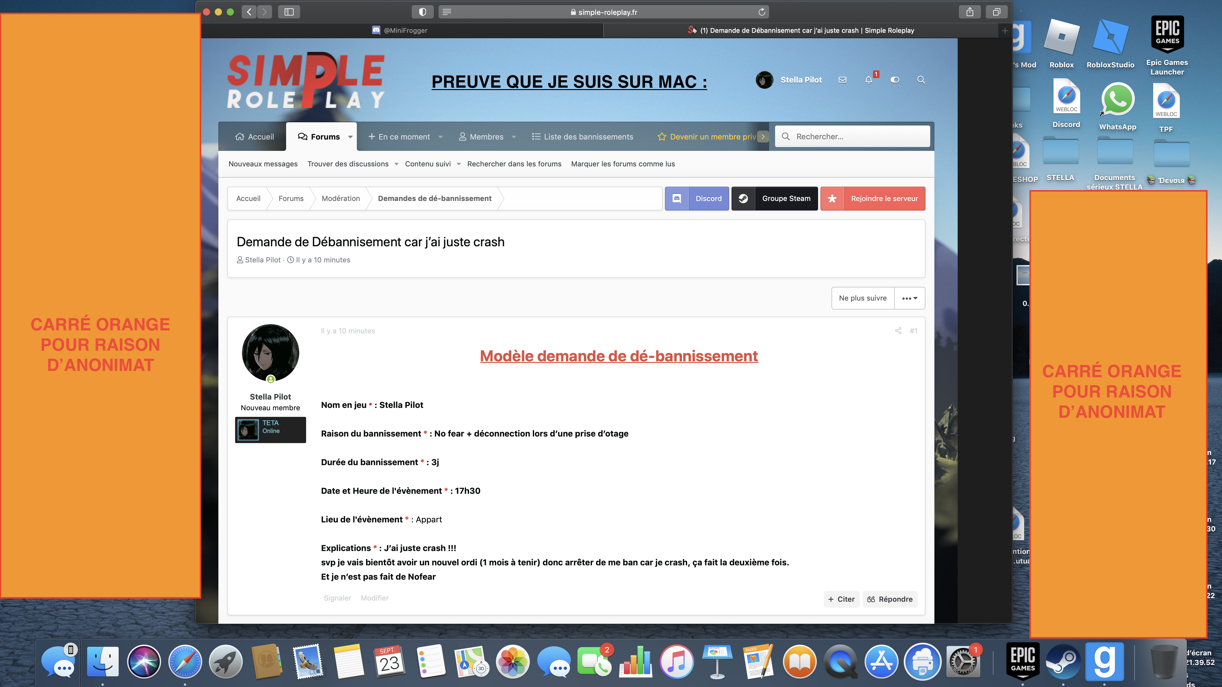Click Rechercher dans les forums
Image resolution: width=1222 pixels, height=687 pixels.
coord(514,164)
